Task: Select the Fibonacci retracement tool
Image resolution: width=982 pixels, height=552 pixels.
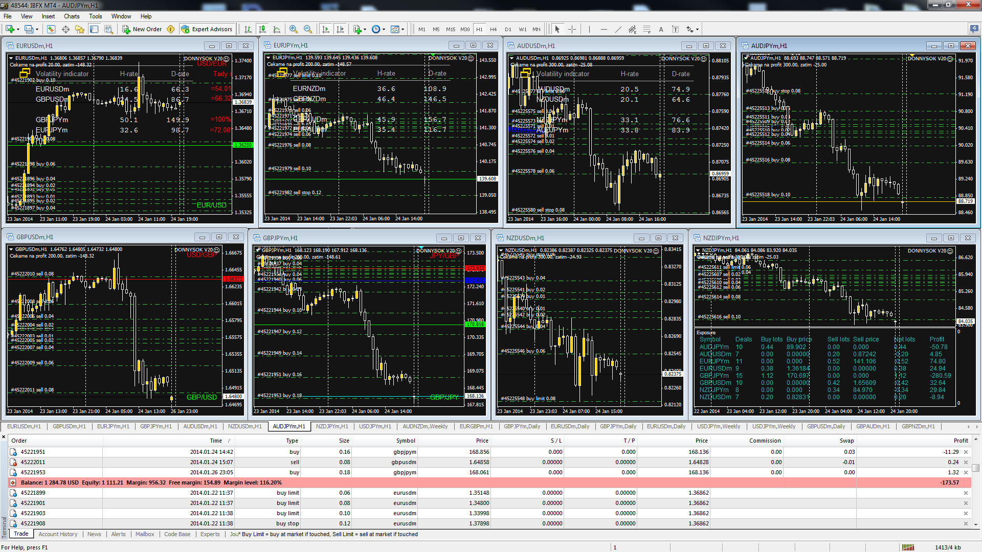Action: click(646, 29)
